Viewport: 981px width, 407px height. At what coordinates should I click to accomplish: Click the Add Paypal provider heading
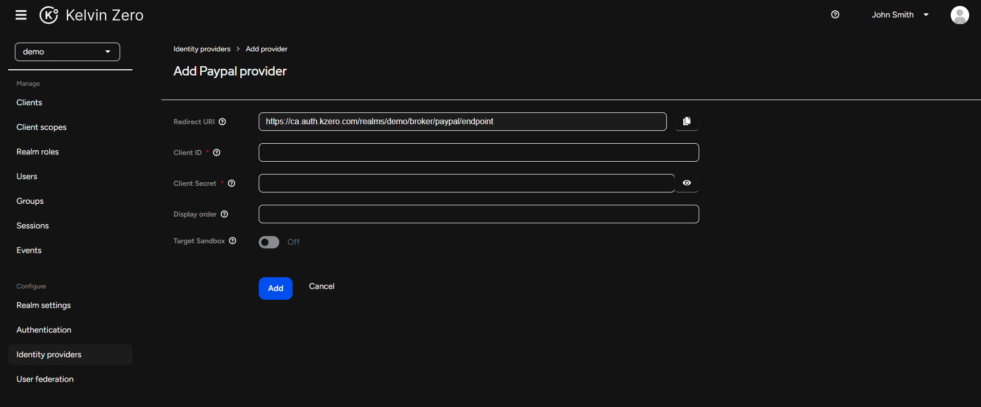230,71
